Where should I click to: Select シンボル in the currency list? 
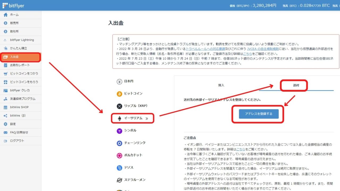click(x=130, y=131)
